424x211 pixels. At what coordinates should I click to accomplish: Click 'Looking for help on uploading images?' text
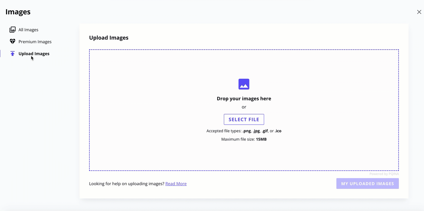click(x=127, y=184)
